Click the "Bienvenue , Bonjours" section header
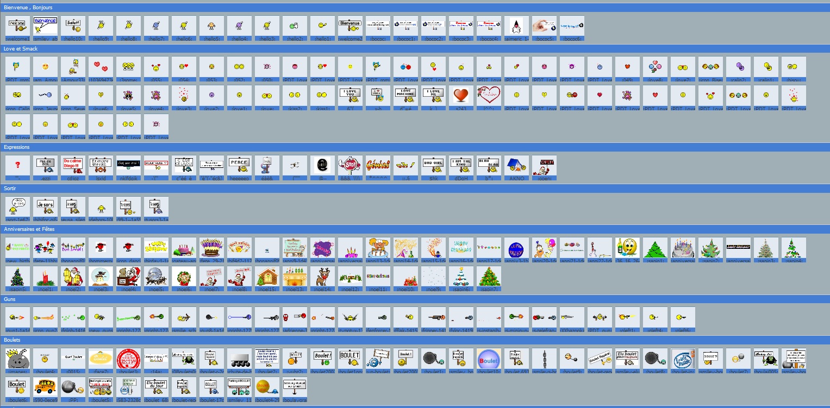Image resolution: width=830 pixels, height=408 pixels. (x=28, y=8)
